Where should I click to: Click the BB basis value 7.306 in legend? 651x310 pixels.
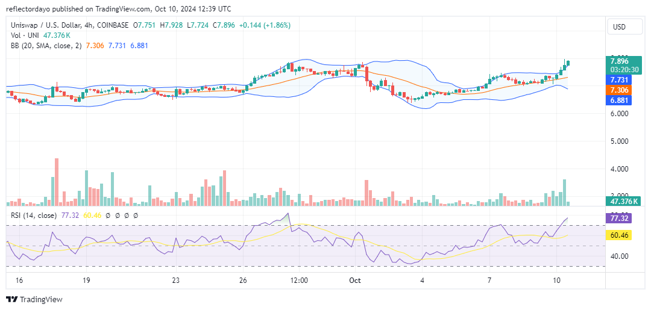[x=95, y=46]
